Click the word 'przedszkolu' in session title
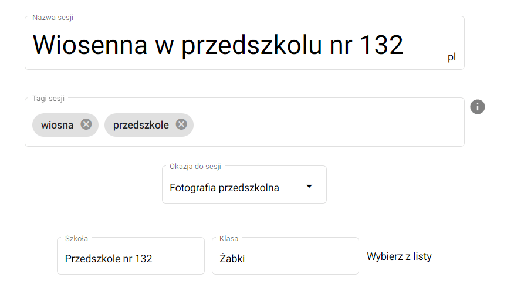 (x=252, y=46)
